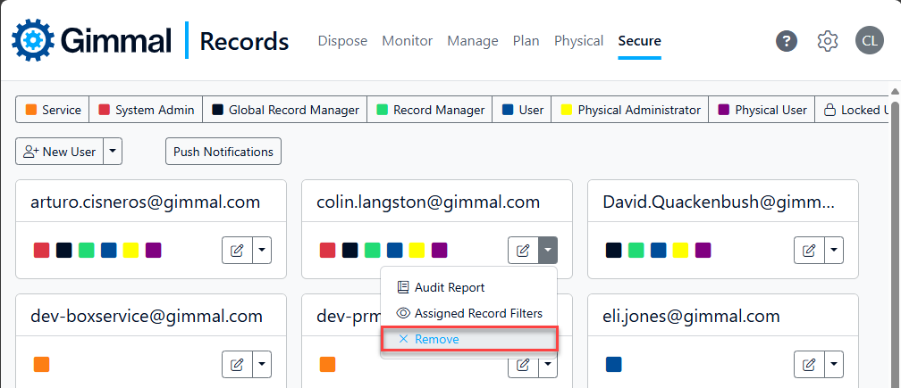The image size is (901, 388).
Task: Expand the New User dropdown arrow
Action: 113,152
